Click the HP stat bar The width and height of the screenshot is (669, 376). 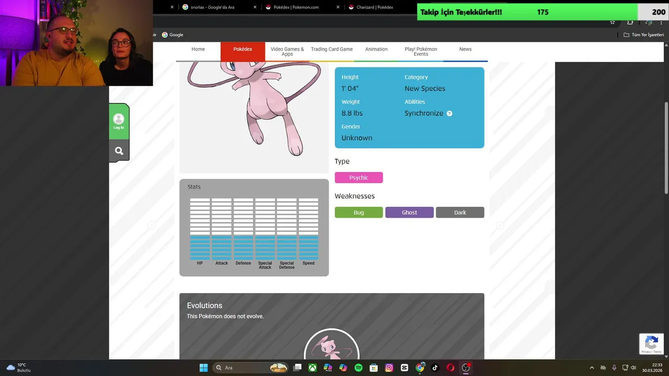coord(200,229)
